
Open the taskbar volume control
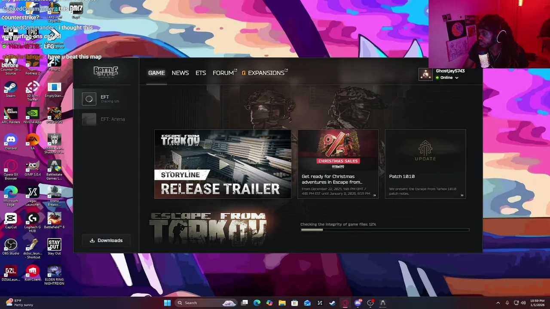(x=523, y=303)
